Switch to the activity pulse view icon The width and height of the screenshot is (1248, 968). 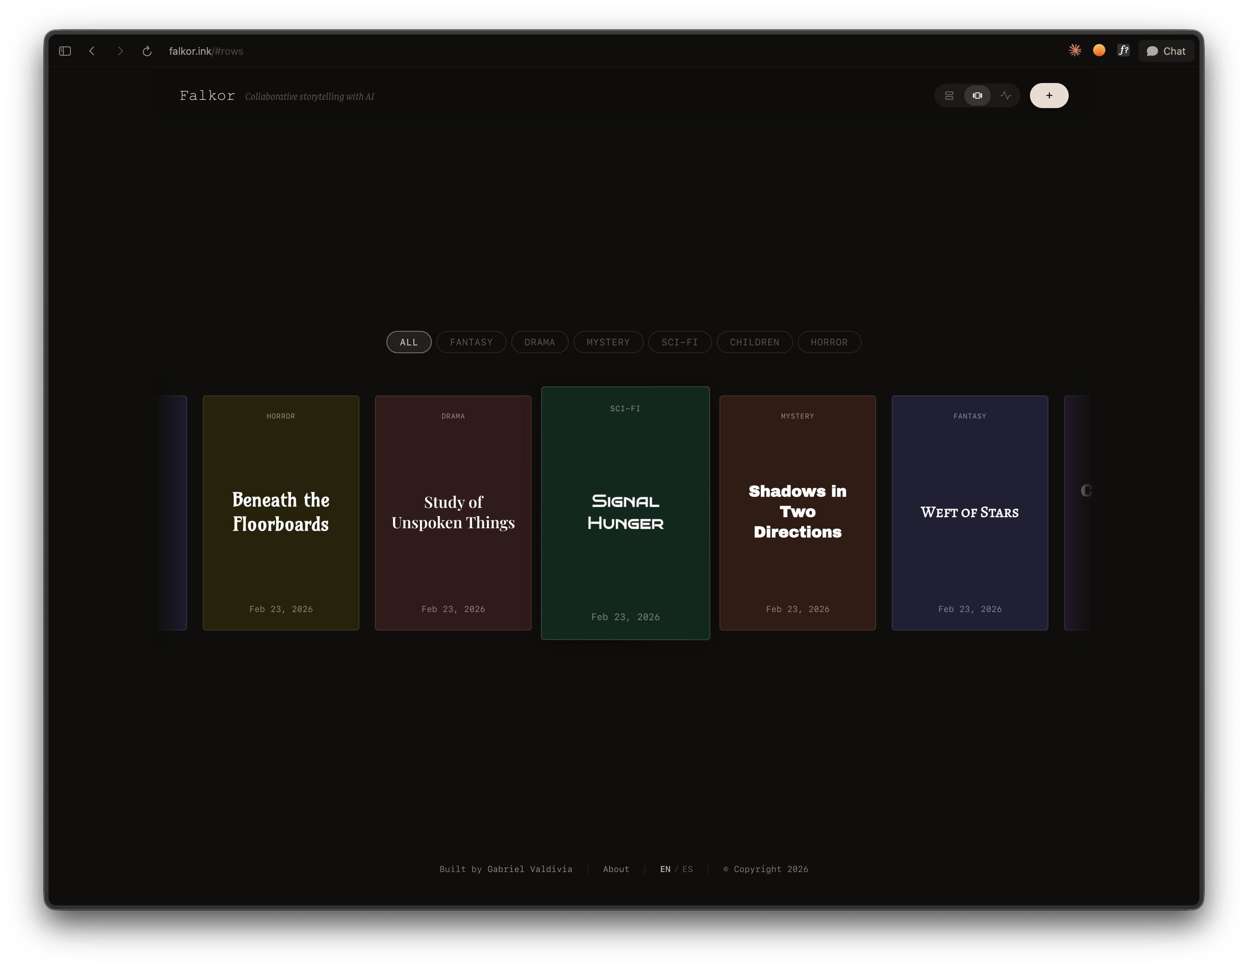(1006, 96)
